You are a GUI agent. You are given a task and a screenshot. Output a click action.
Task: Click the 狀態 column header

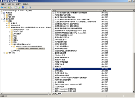pos(104,11)
